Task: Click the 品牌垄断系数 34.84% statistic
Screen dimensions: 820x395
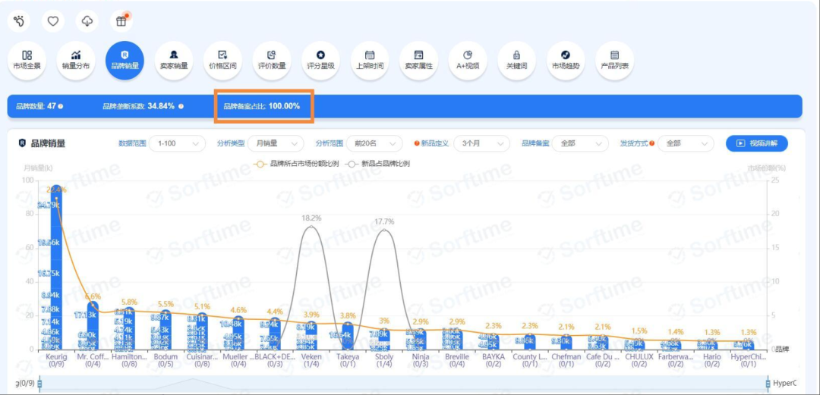Action: tap(139, 106)
